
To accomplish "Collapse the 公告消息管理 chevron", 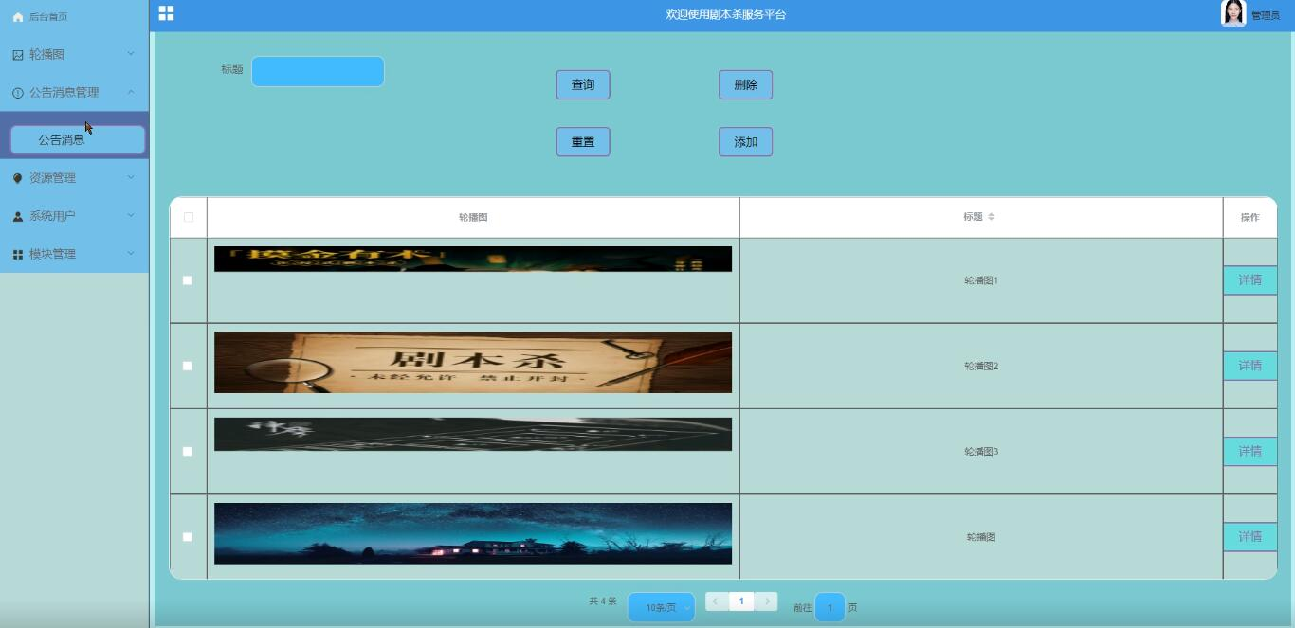I will [x=131, y=92].
